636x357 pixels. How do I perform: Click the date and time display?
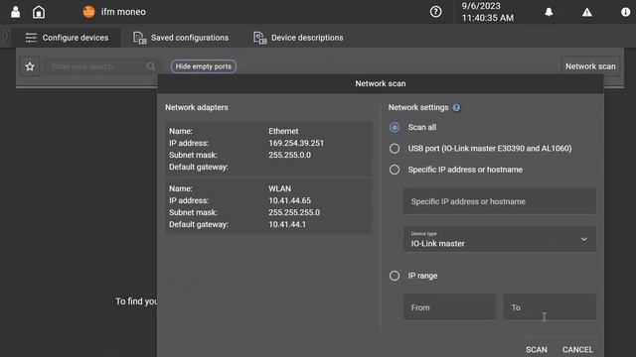(x=488, y=12)
